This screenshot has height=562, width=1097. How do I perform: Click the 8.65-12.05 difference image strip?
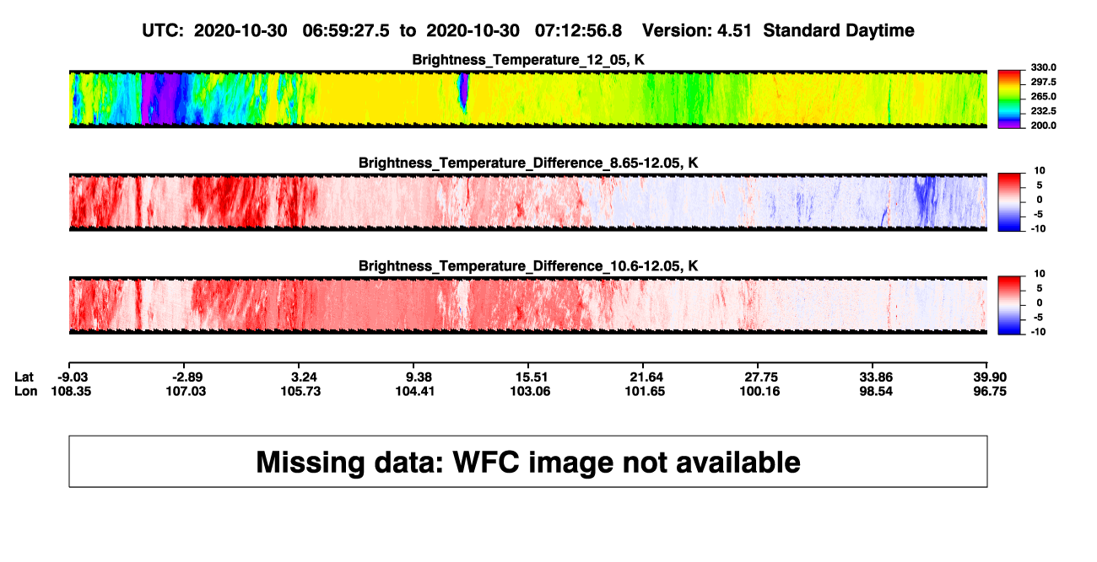click(x=528, y=202)
